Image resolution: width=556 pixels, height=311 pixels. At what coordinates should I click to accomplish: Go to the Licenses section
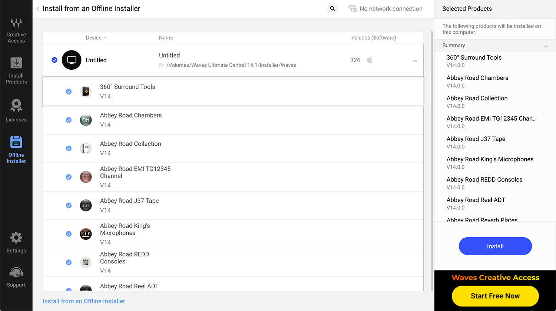[16, 110]
